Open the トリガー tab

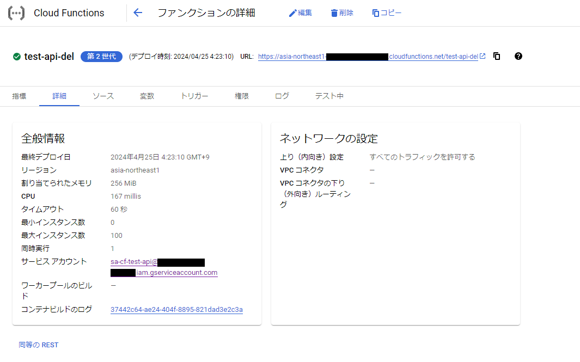point(194,96)
